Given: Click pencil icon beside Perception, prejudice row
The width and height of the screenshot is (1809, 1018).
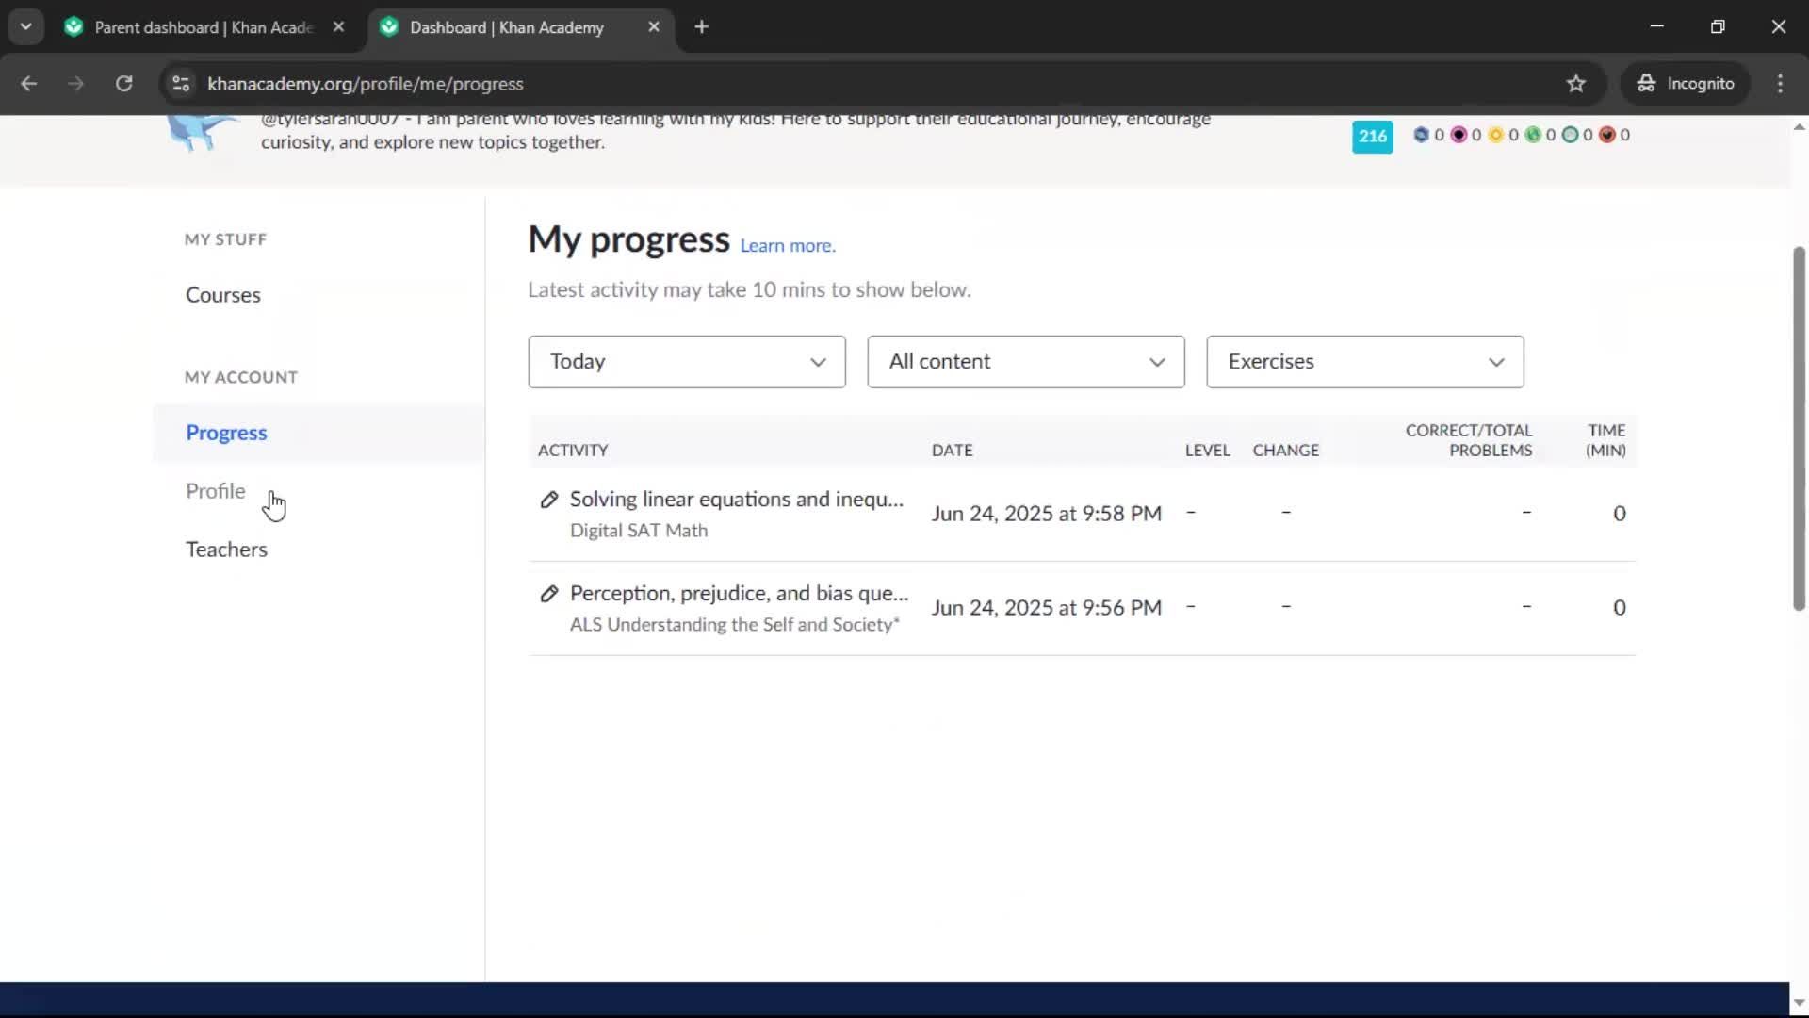Looking at the screenshot, I should pyautogui.click(x=548, y=594).
